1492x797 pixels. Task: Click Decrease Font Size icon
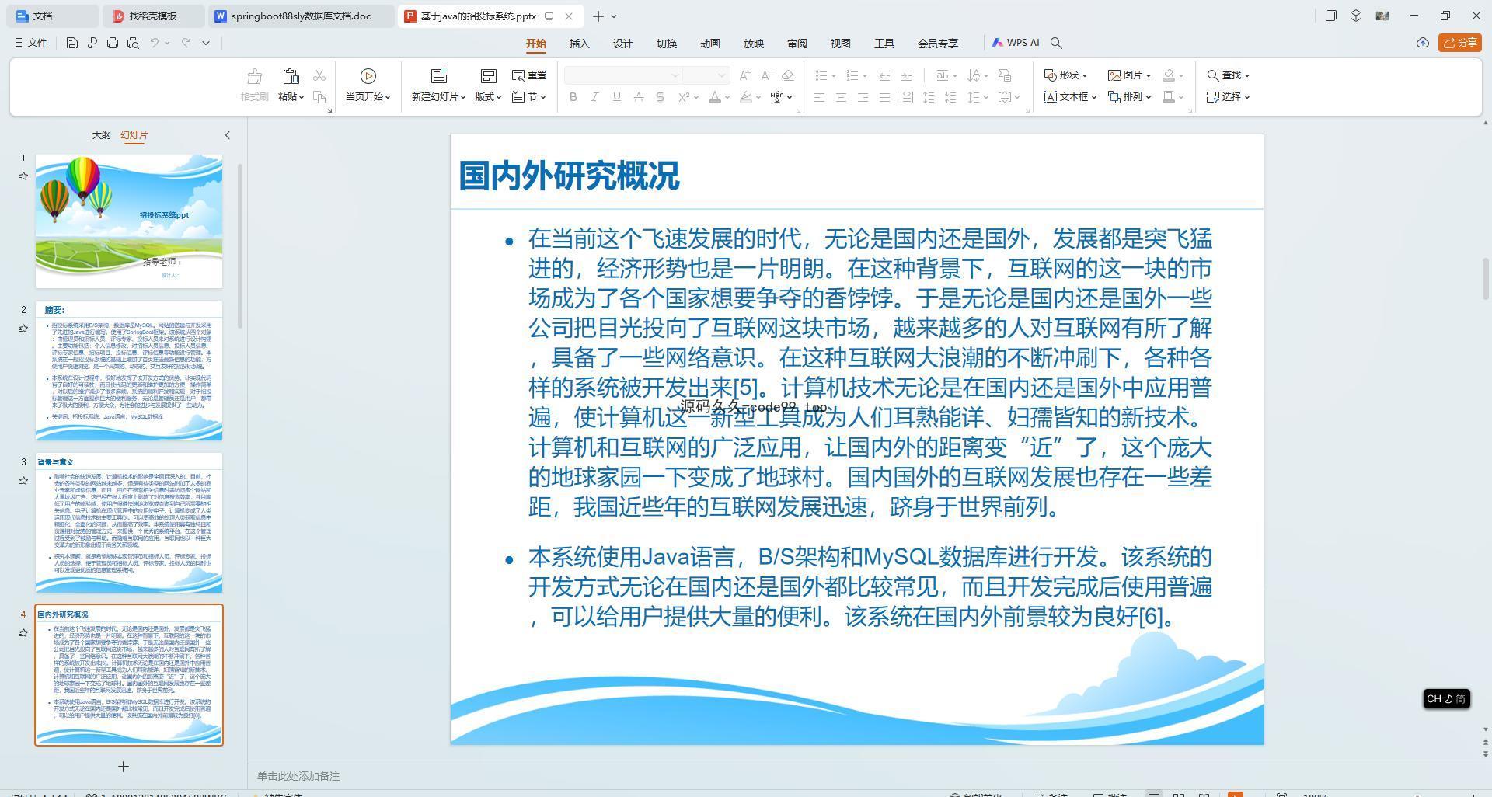766,75
